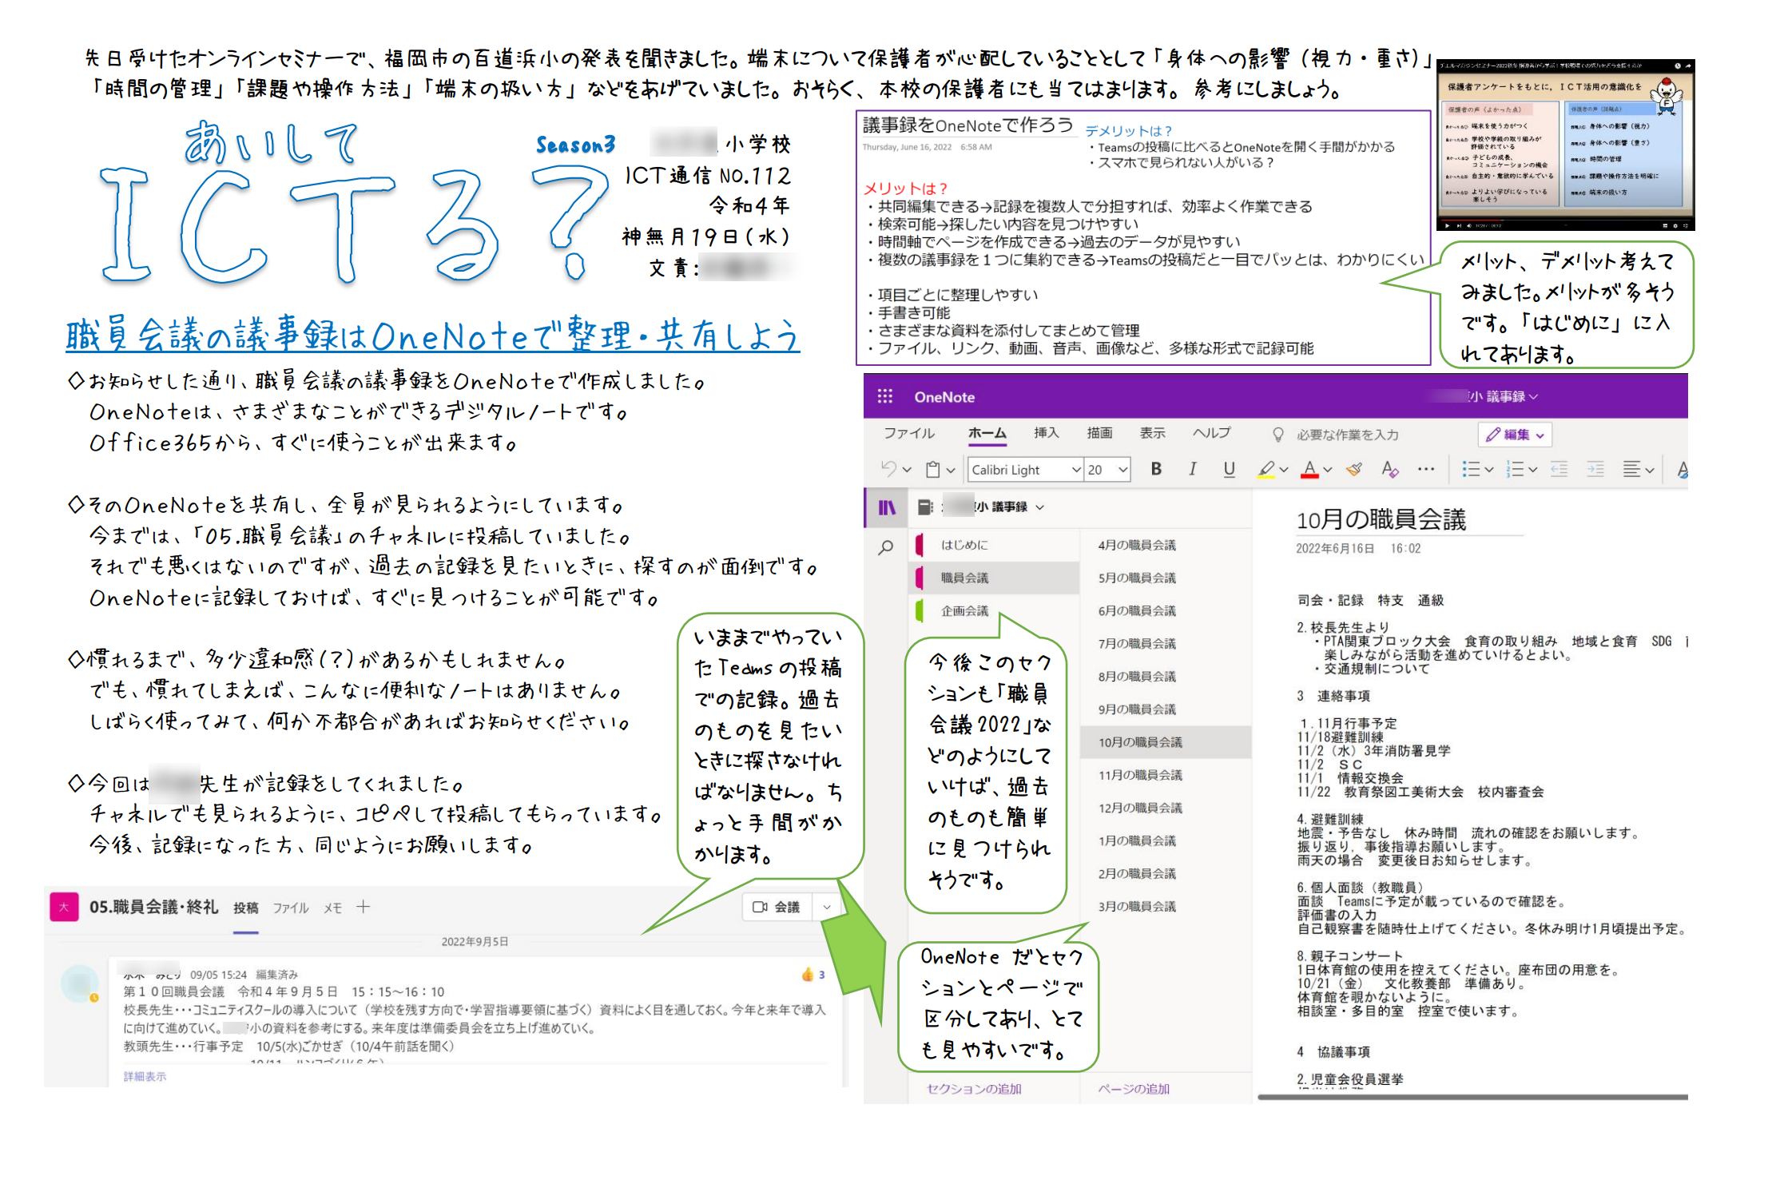Screen dimensions: 1780x1180
Task: Click the increase indent icon
Action: (1595, 469)
